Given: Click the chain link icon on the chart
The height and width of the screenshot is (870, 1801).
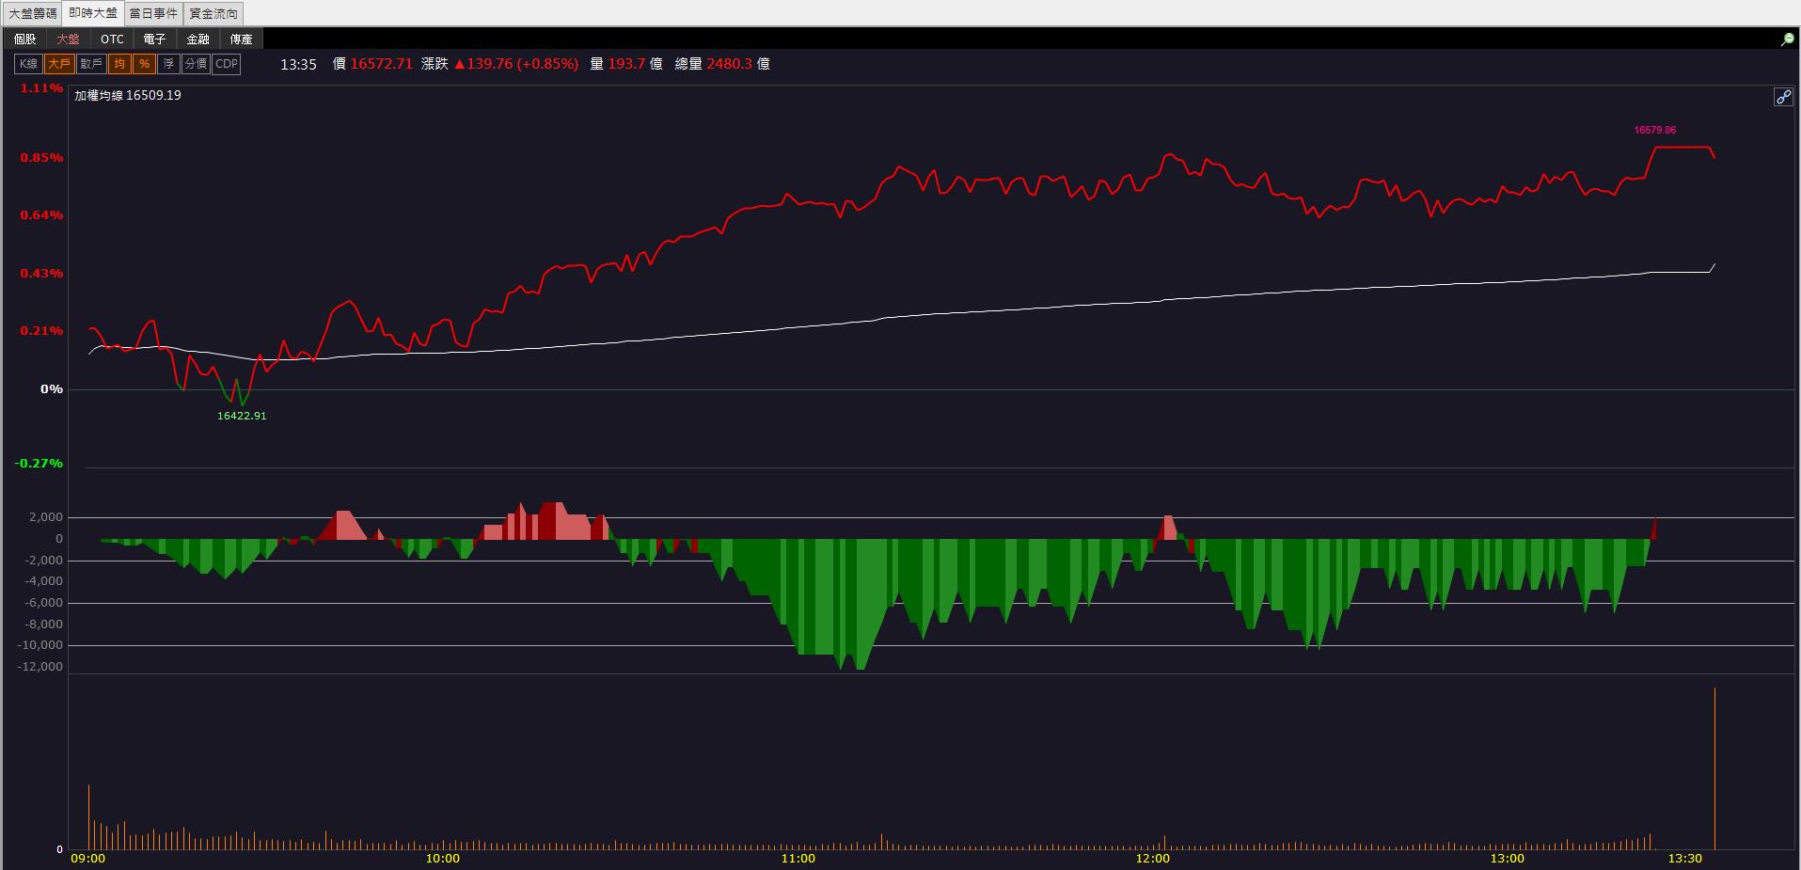Looking at the screenshot, I should 1783,97.
